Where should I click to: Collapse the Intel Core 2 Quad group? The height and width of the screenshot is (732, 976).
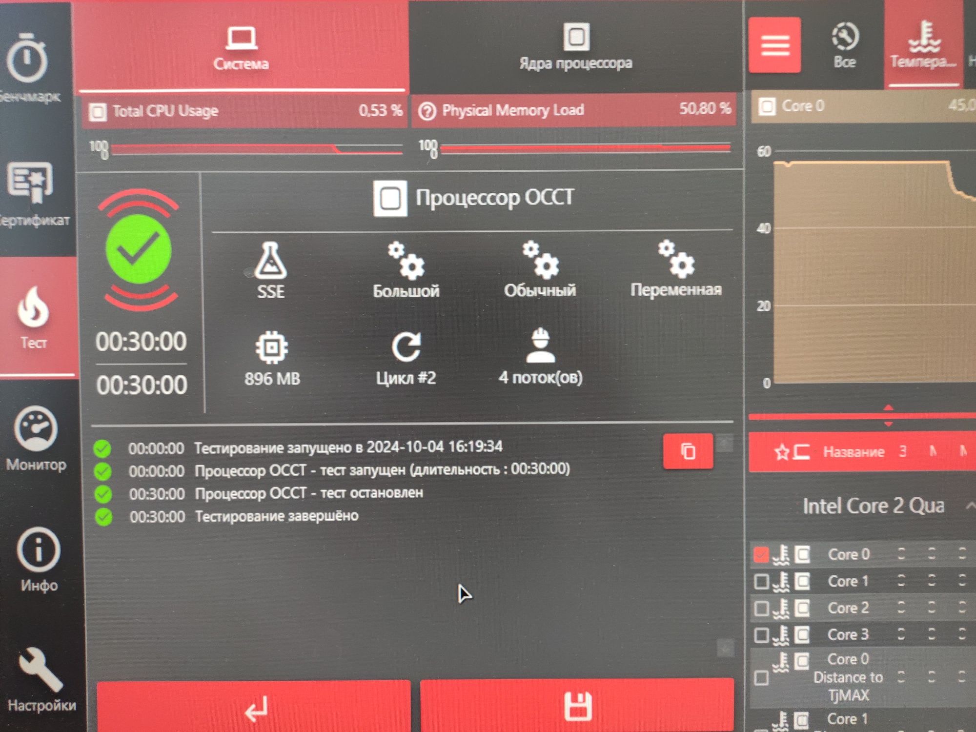(970, 506)
